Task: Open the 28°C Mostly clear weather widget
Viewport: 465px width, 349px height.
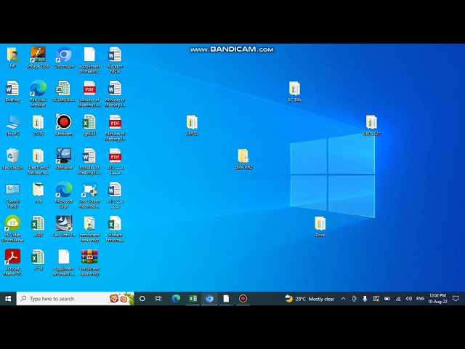Action: pos(310,299)
